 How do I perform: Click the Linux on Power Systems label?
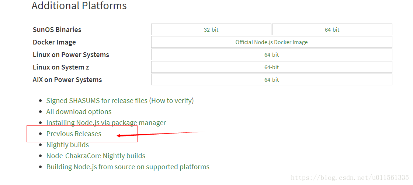(x=71, y=55)
